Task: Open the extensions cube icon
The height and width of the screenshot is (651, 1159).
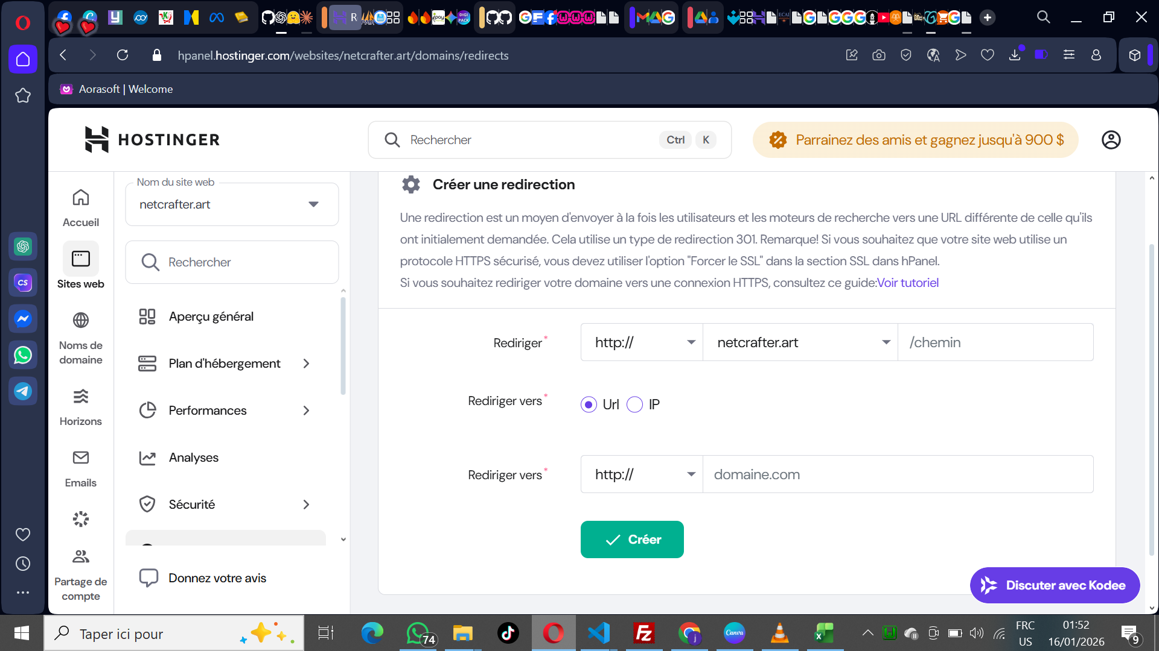Action: click(x=1135, y=55)
